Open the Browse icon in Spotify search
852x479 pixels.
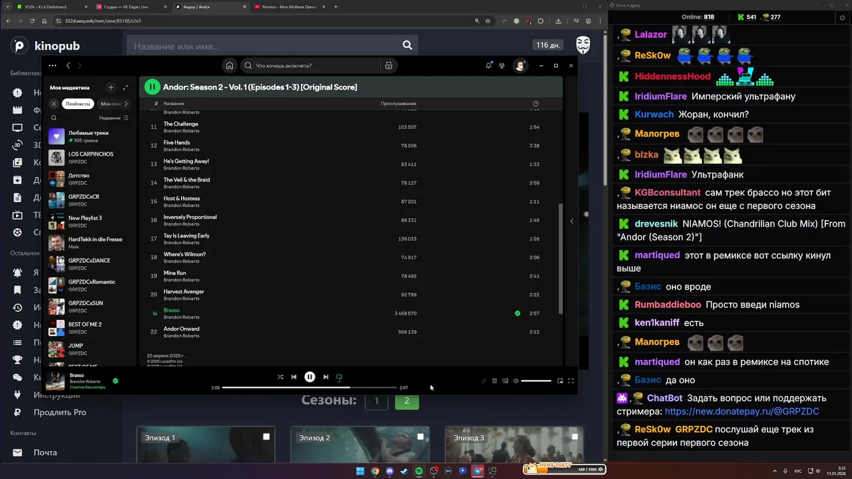(x=389, y=65)
